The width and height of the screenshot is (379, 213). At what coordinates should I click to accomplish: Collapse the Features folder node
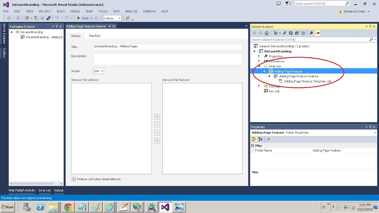259,66
